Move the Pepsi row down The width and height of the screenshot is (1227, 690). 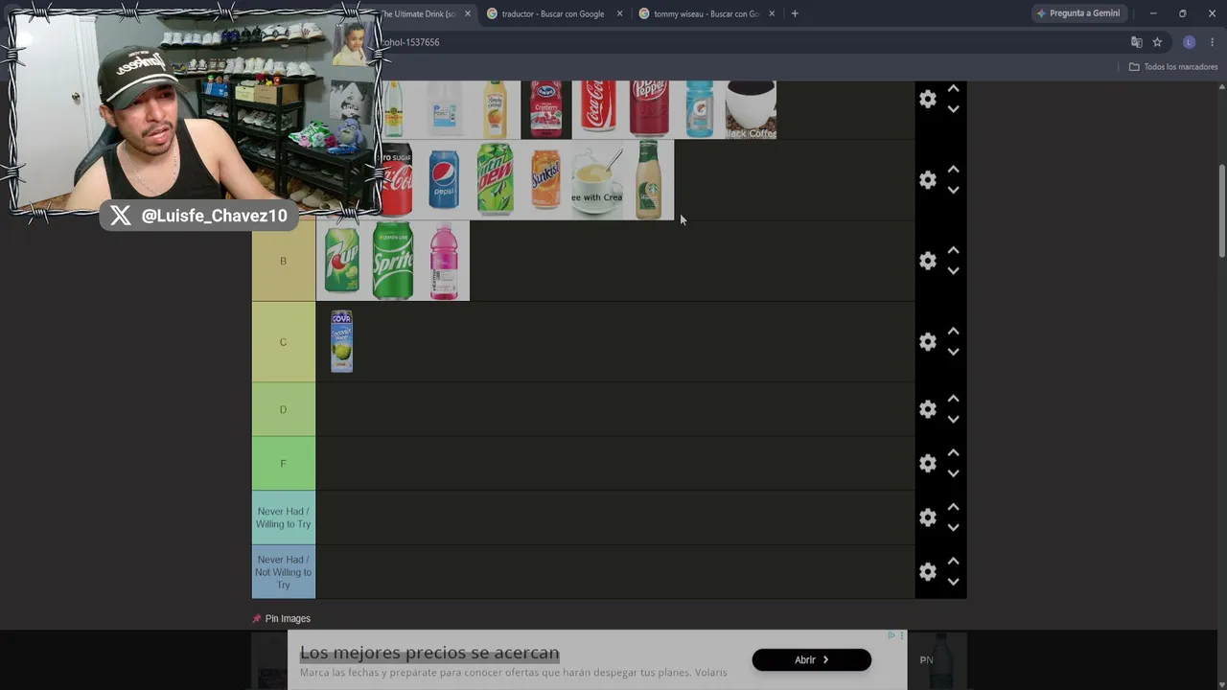[x=953, y=191]
